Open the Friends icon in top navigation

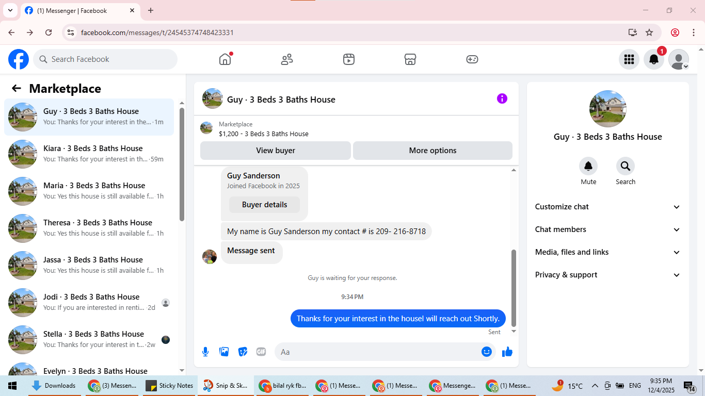287,59
